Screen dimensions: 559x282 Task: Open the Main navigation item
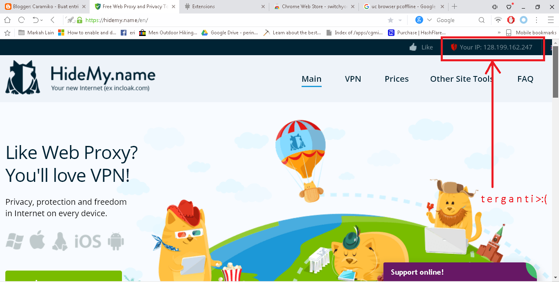(311, 79)
